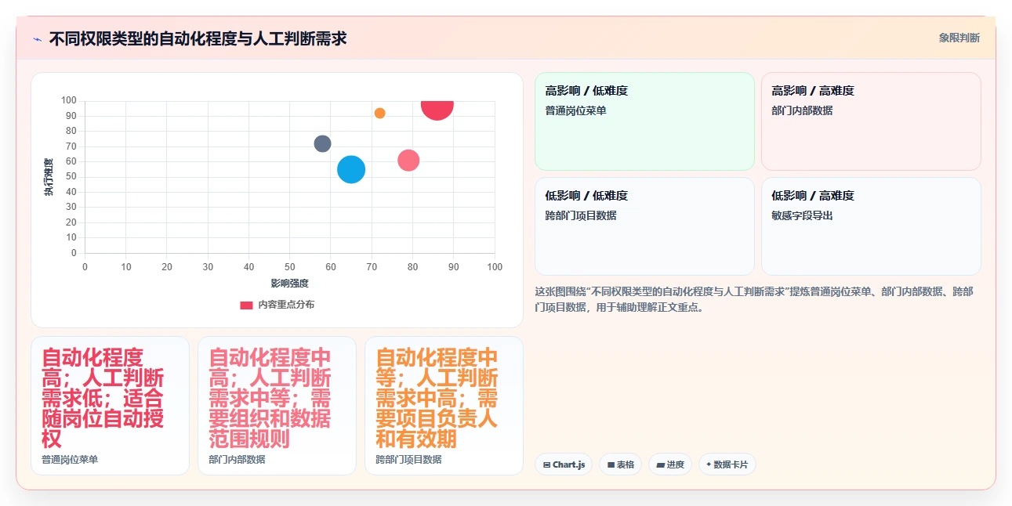Select the 高影响 / 高难度 quadrant card
Viewport: 1012px width, 506px height.
(871, 121)
